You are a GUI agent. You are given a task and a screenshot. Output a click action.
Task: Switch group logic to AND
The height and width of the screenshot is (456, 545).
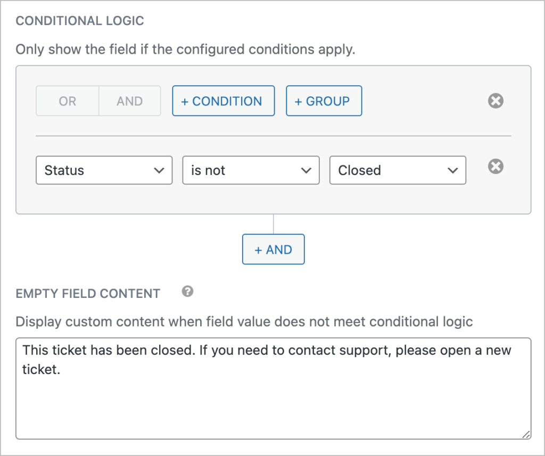pos(130,101)
